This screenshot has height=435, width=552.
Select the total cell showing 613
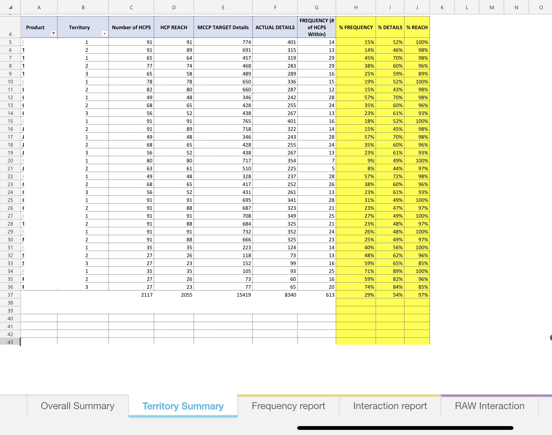coord(317,295)
